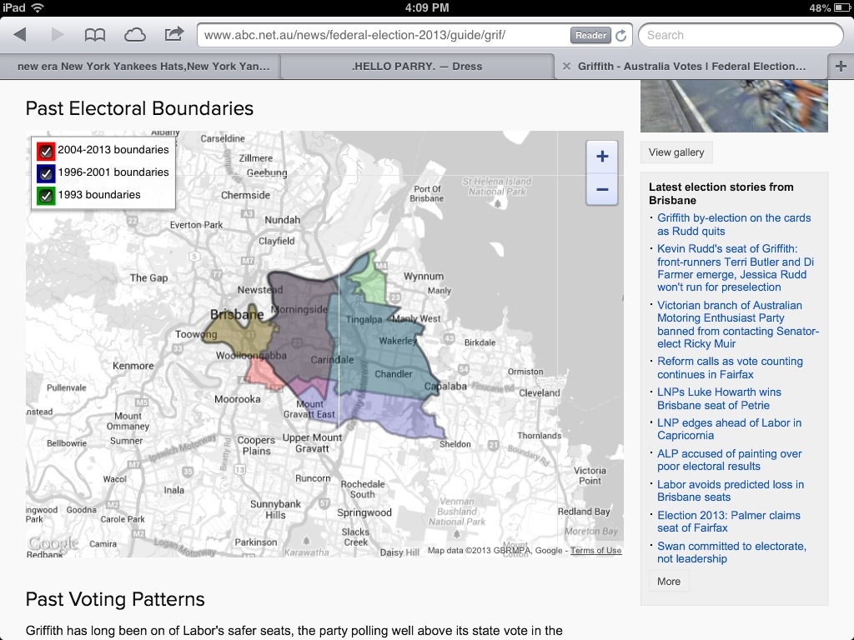Tap the Search input field
Screen dimensions: 854x640
(741, 35)
